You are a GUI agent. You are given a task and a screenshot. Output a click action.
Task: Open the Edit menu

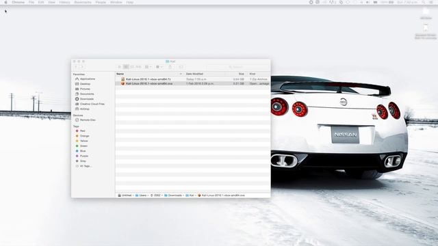[x=41, y=2]
